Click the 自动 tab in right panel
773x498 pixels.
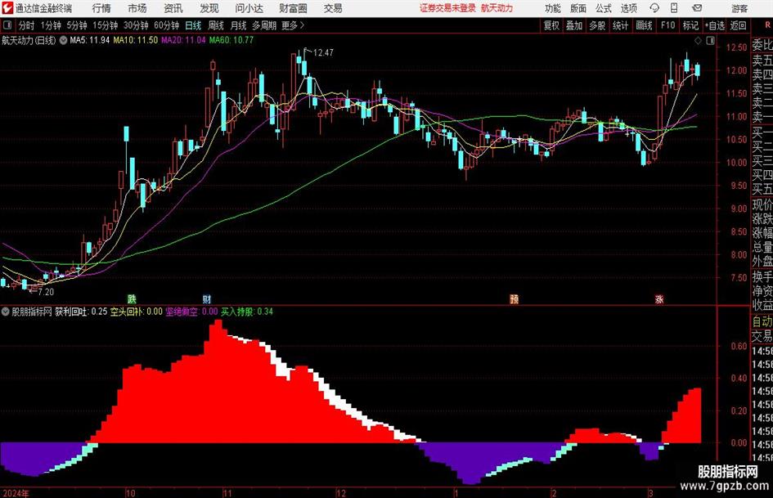(x=762, y=321)
